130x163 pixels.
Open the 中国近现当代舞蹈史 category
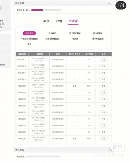(29, 39)
